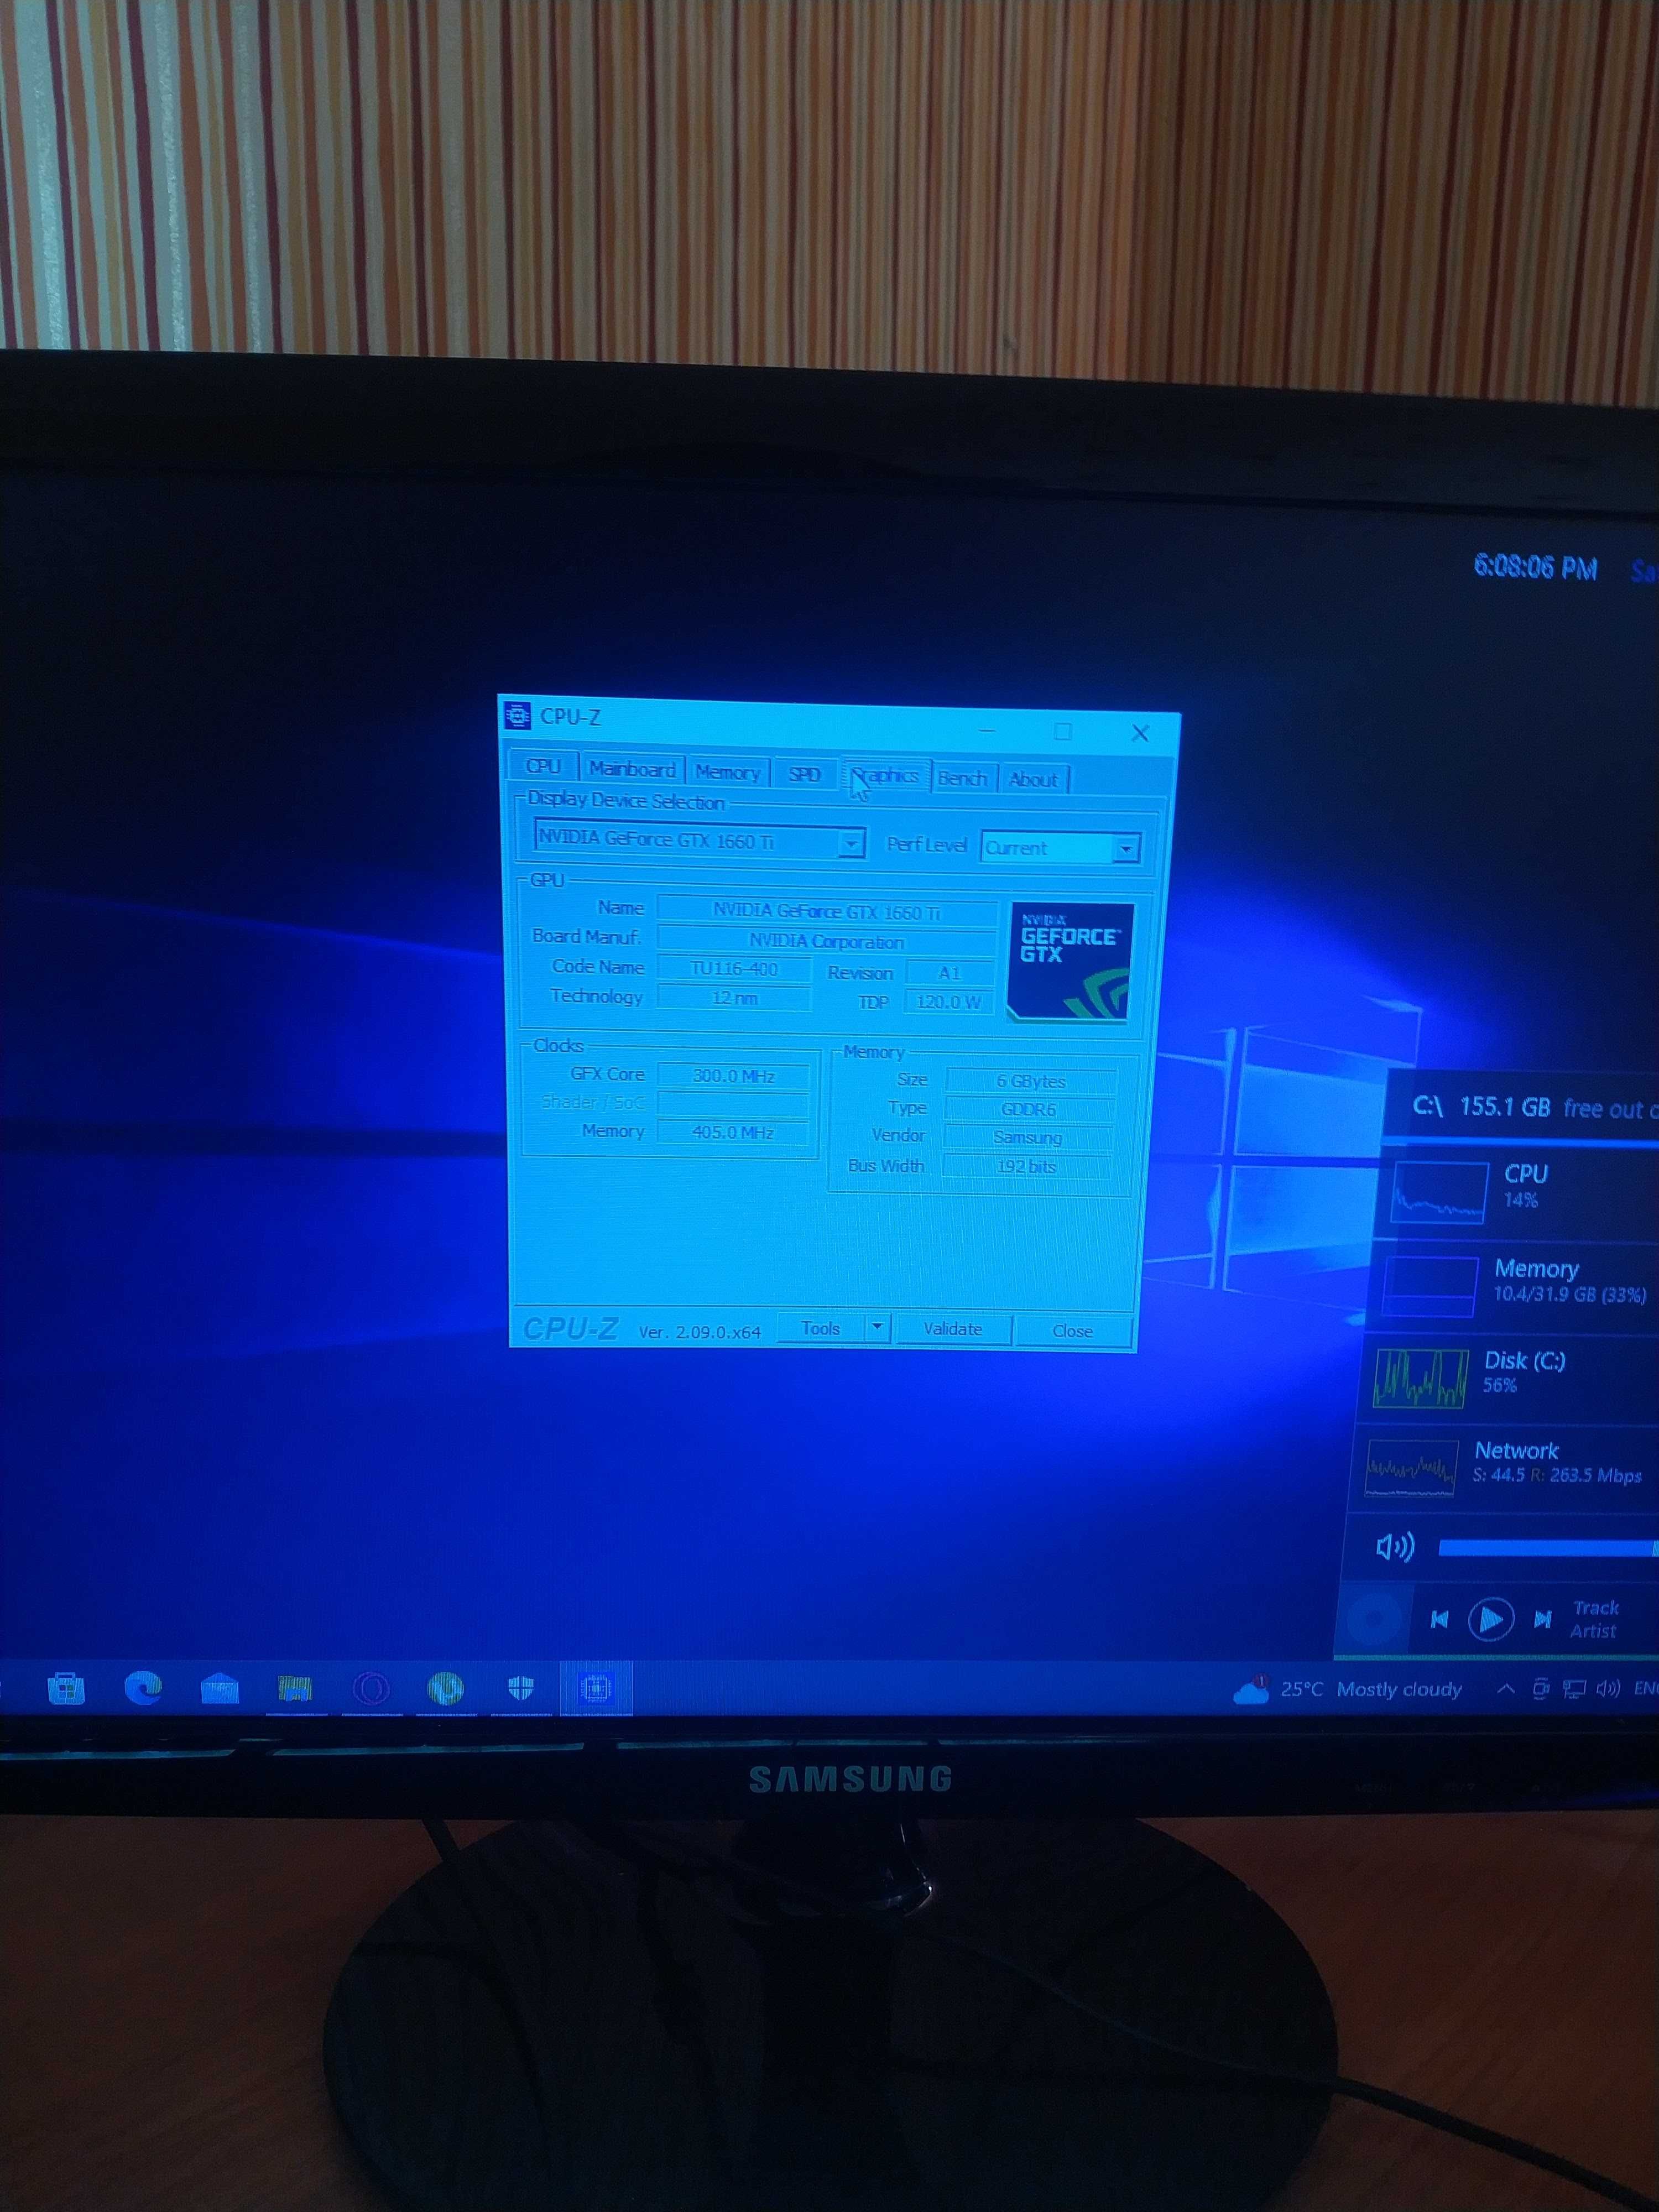The width and height of the screenshot is (1659, 2212).
Task: Open the weather widget showing 25°C
Action: coord(1348,1690)
